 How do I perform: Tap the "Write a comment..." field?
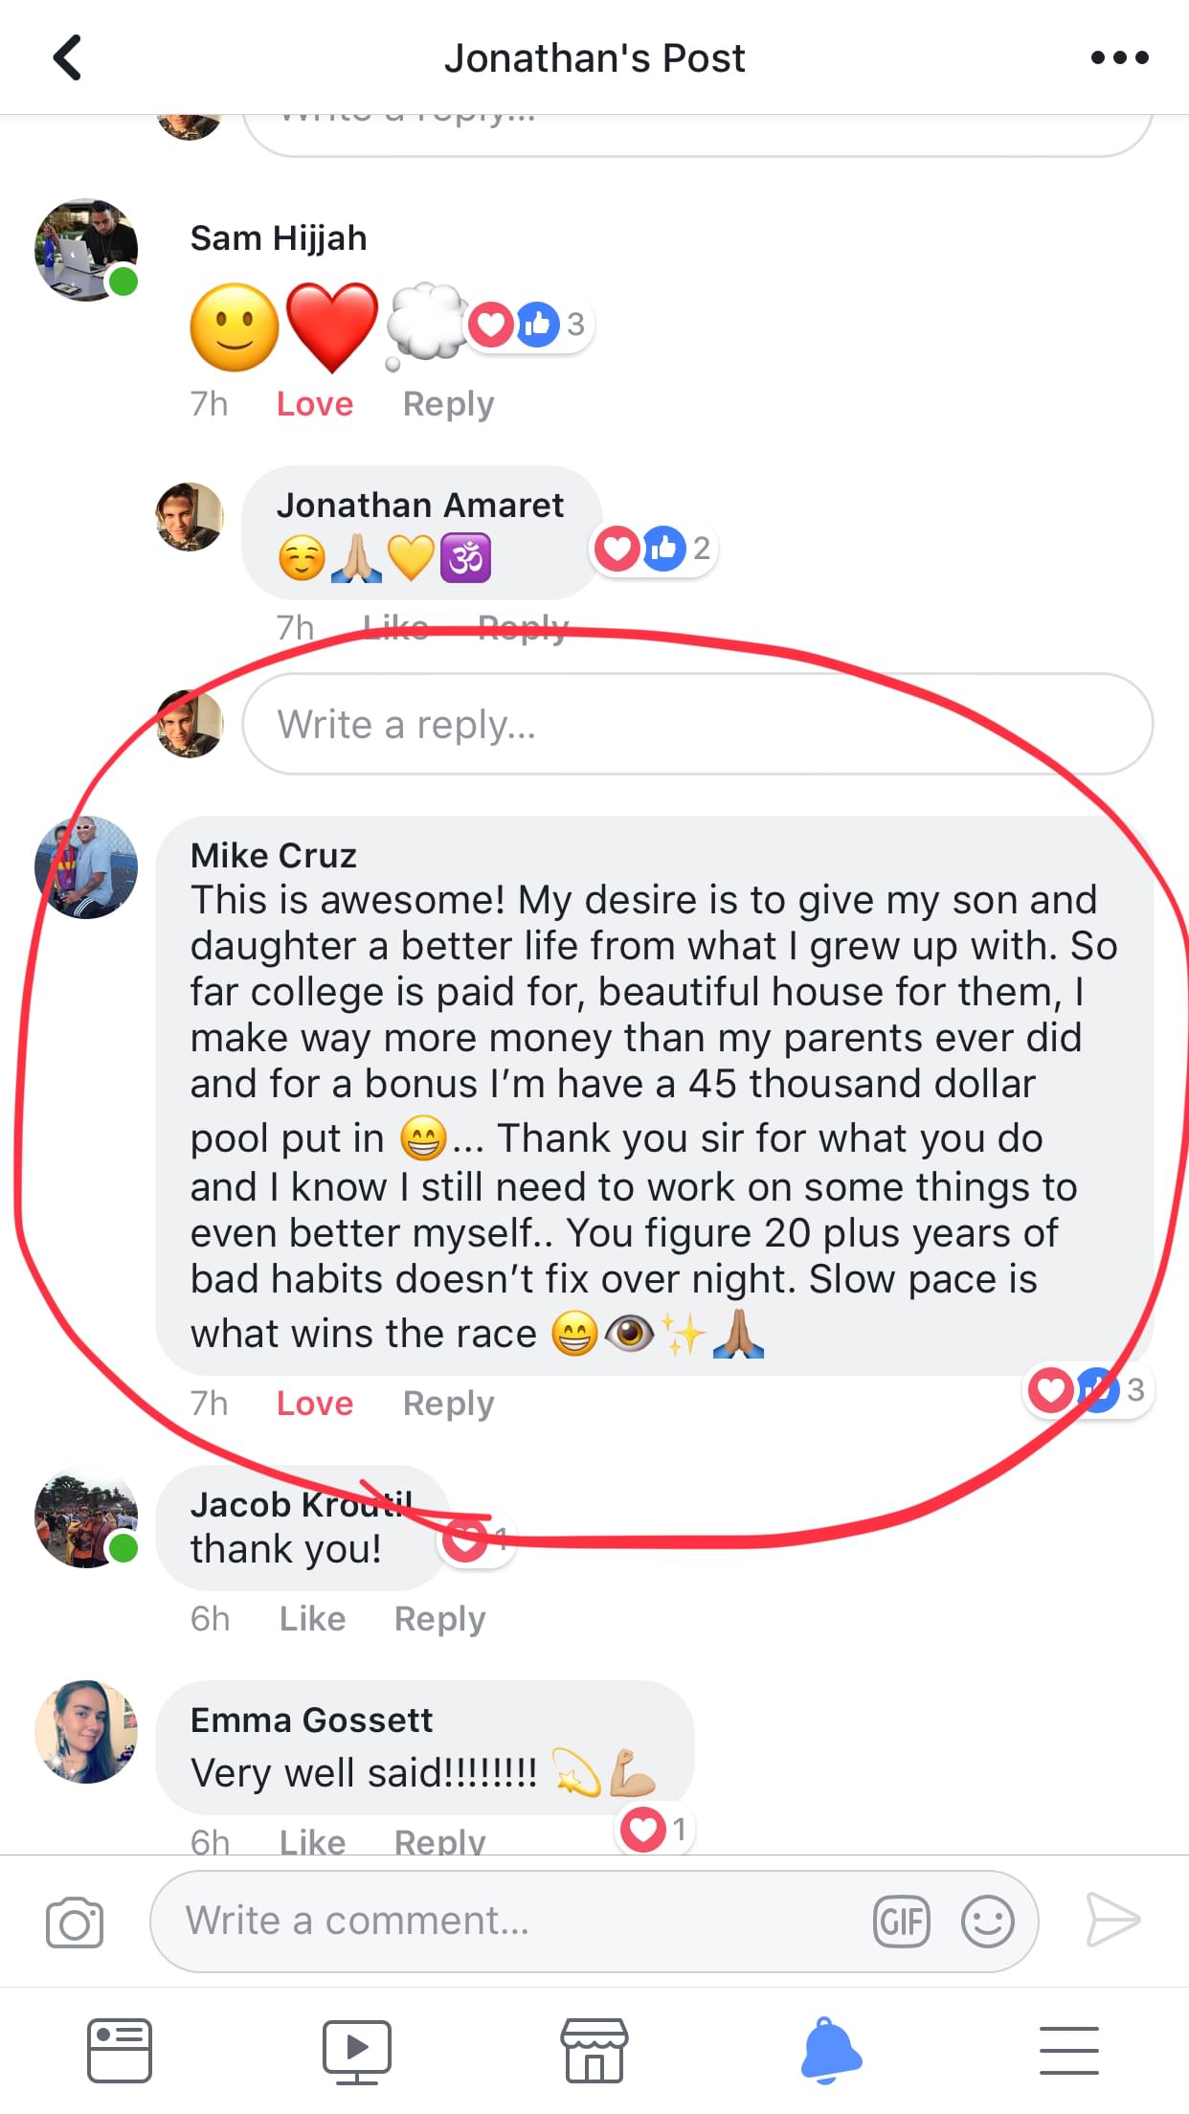(x=594, y=1922)
